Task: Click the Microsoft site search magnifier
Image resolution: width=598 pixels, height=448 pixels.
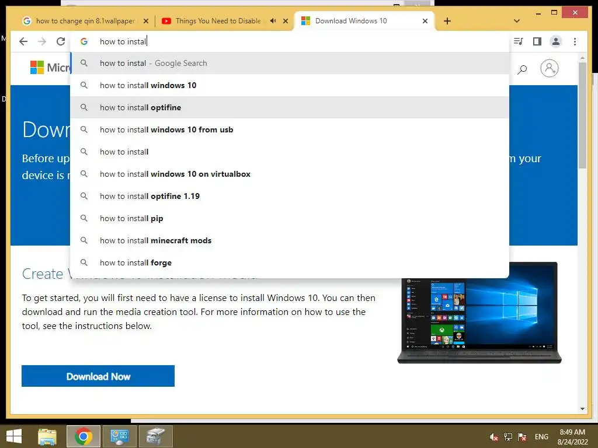Action: coord(522,69)
